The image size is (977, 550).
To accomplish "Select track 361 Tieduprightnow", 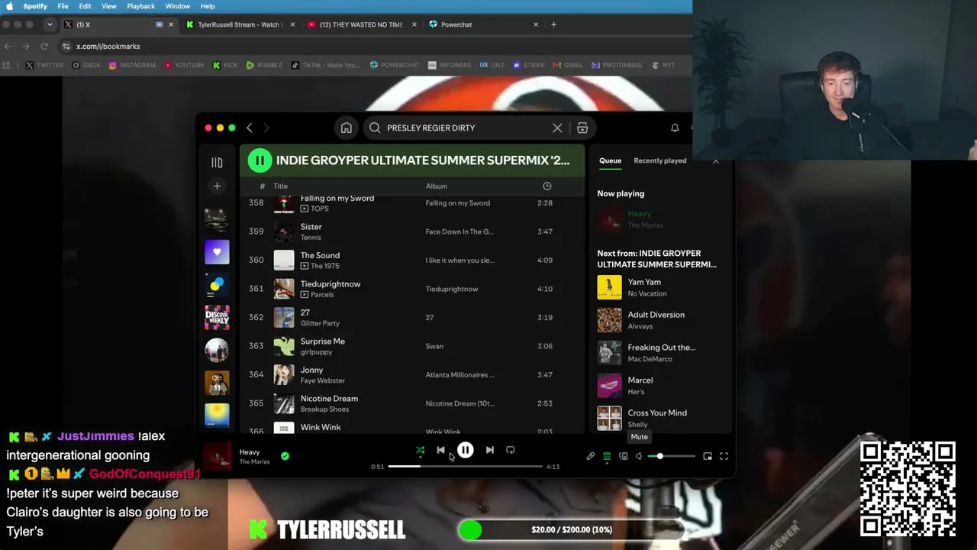I will coord(412,289).
